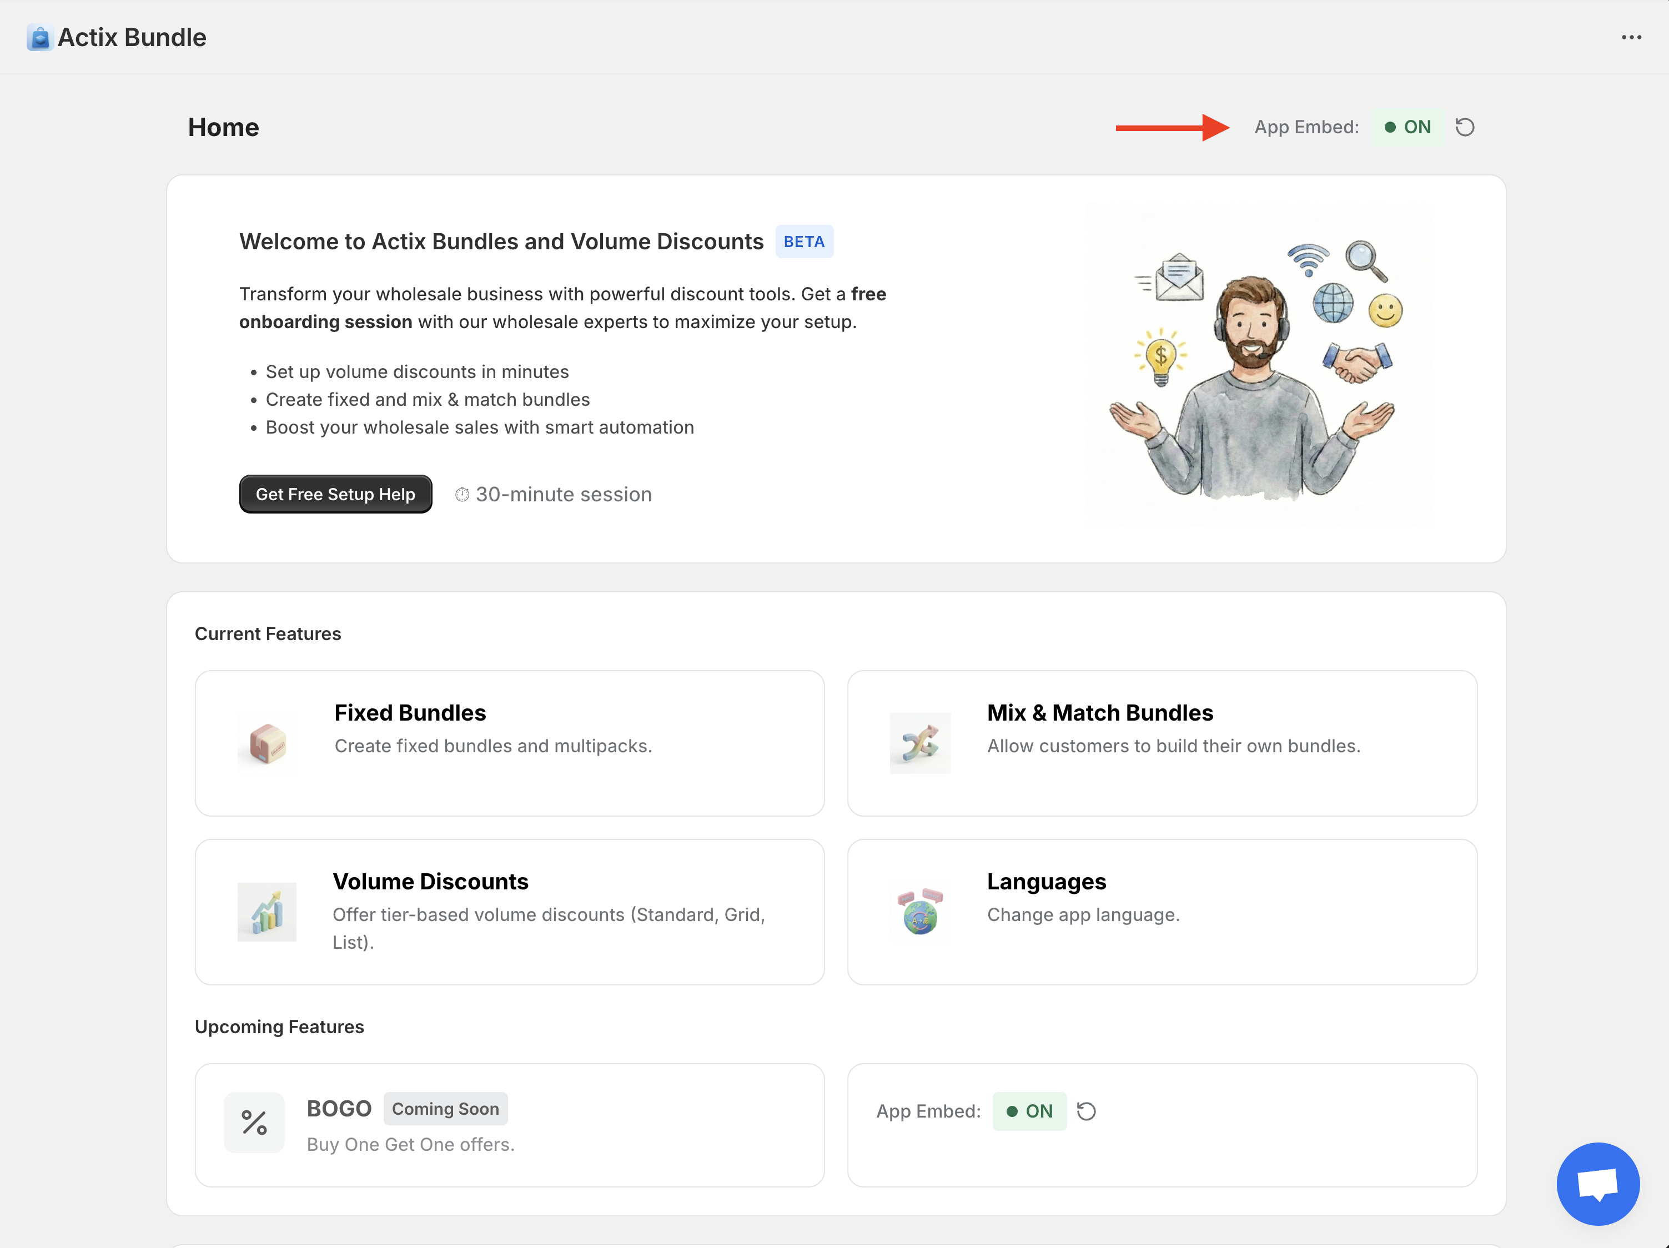Click the Actix Bundle app icon
This screenshot has width=1669, height=1248.
tap(39, 36)
